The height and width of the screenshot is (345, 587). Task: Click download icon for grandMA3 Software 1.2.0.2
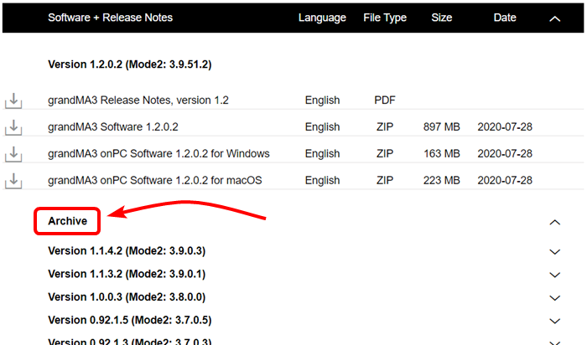[x=13, y=127]
